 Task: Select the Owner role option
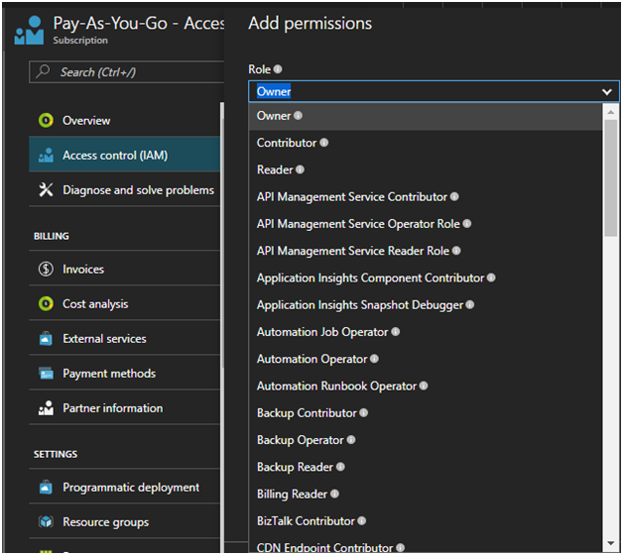426,116
